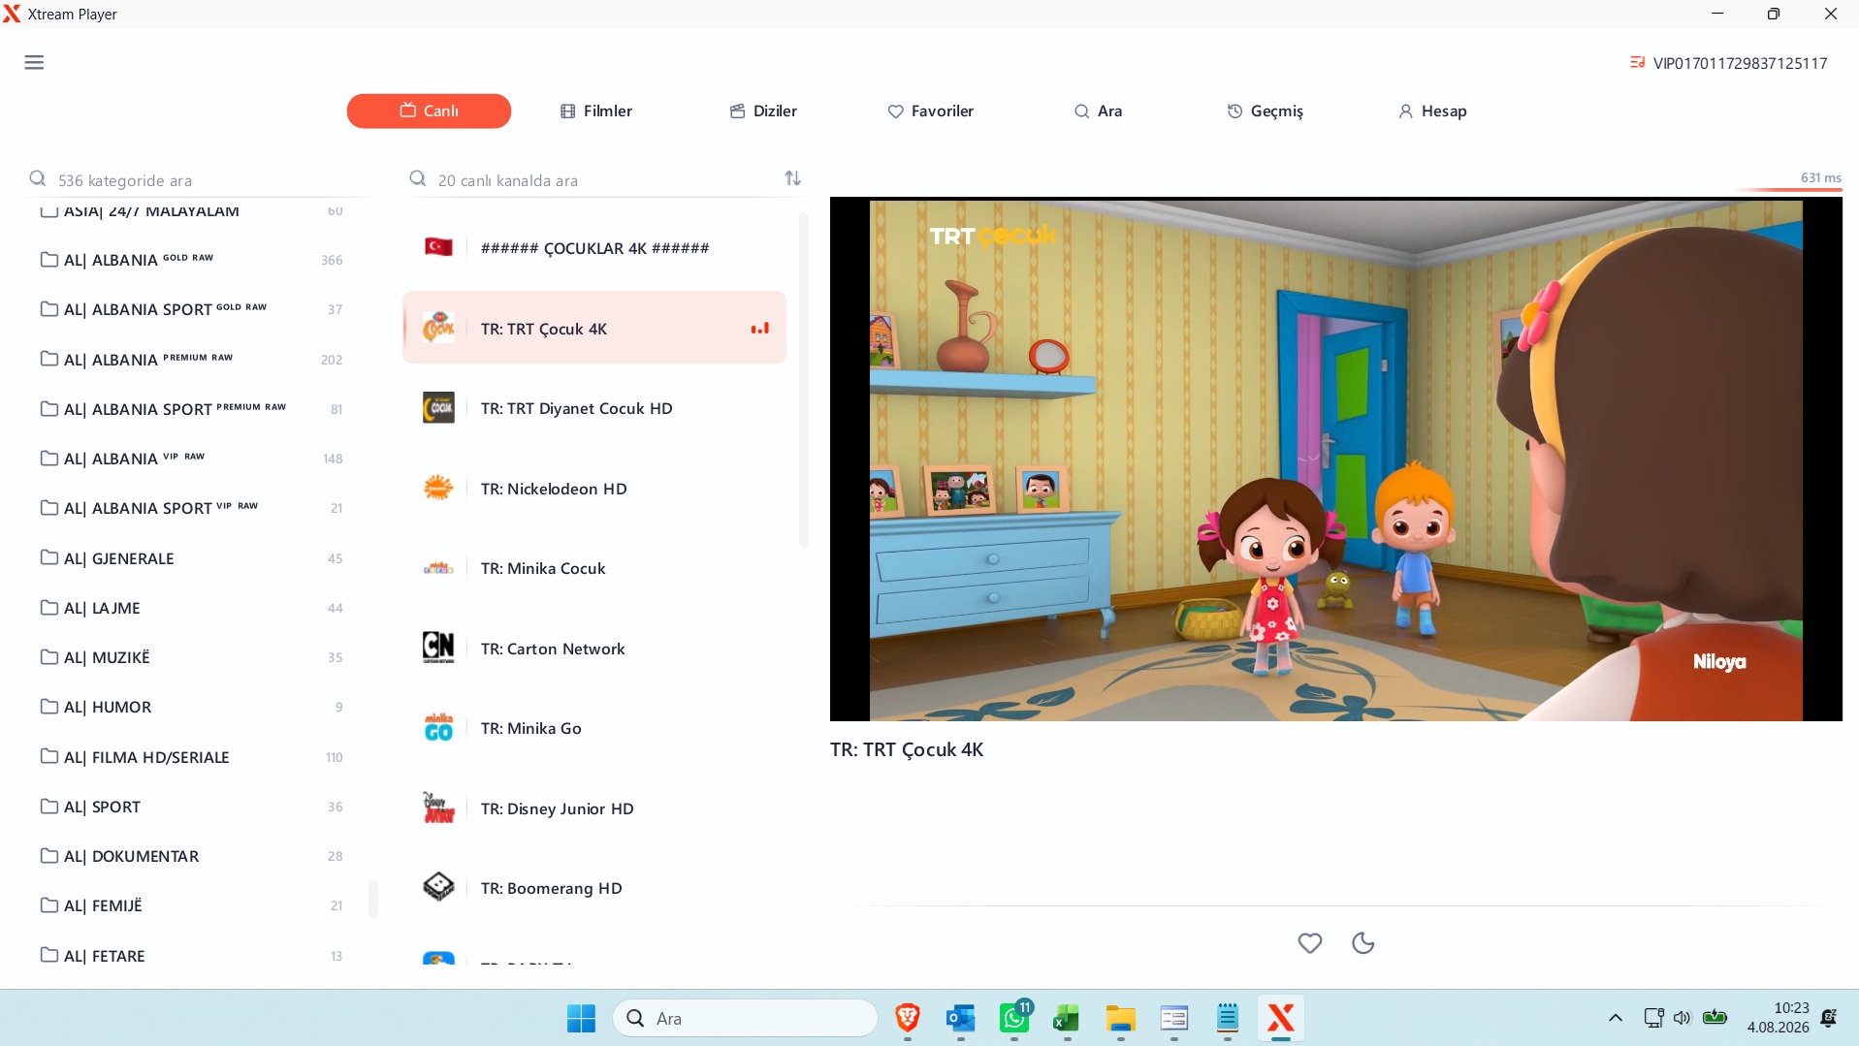Image resolution: width=1859 pixels, height=1046 pixels.
Task: Select AL| ALBANIA SPORT VIP RAW category
Action: coord(192,508)
